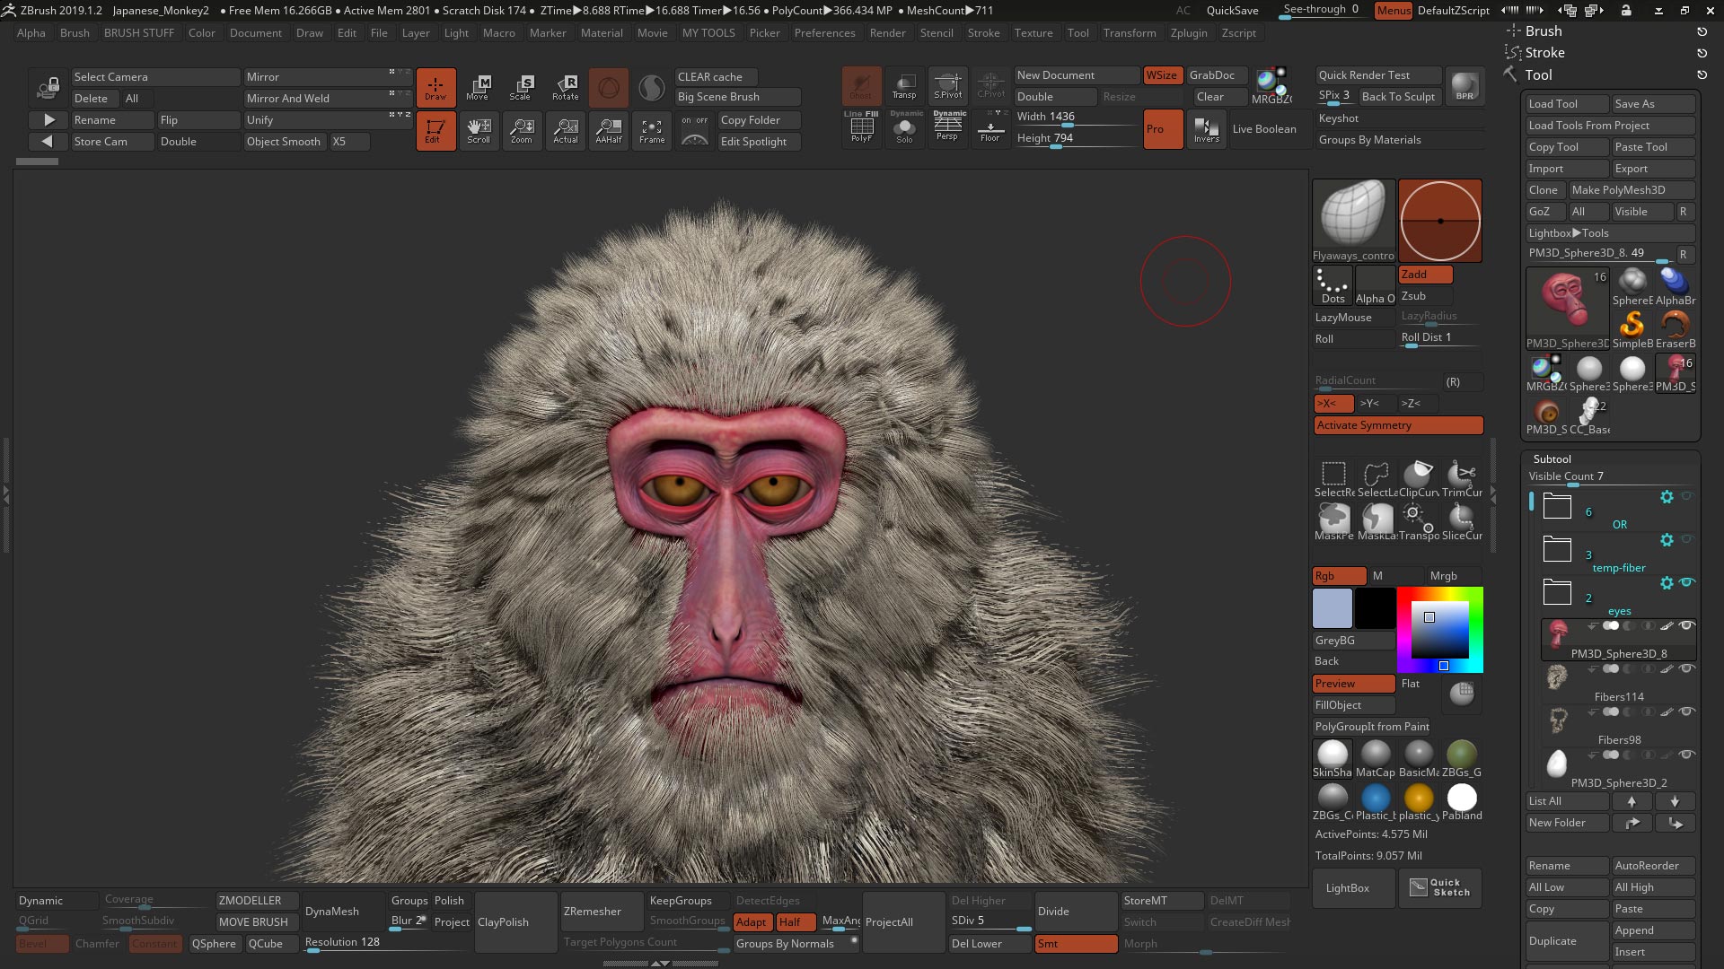The width and height of the screenshot is (1724, 969).
Task: Select the Draw tool in the top toolbar
Action: pyautogui.click(x=435, y=87)
